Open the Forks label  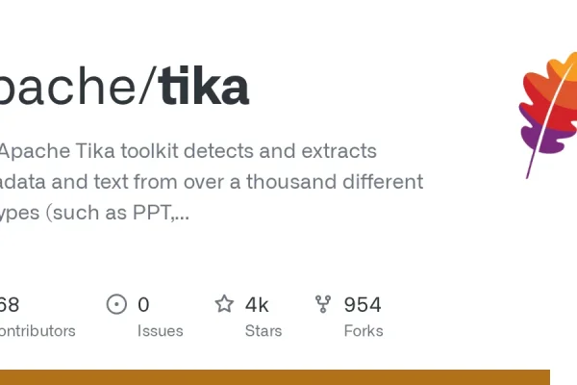pyautogui.click(x=364, y=331)
